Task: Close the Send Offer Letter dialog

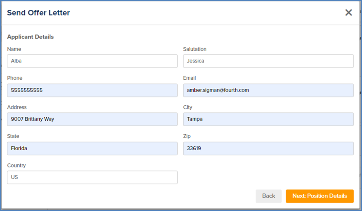Action: (x=348, y=12)
